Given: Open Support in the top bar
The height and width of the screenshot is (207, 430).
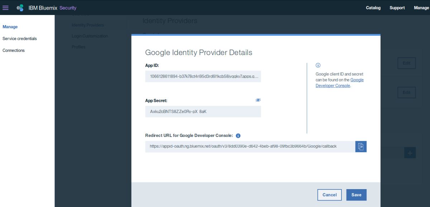Looking at the screenshot, I should [x=397, y=8].
